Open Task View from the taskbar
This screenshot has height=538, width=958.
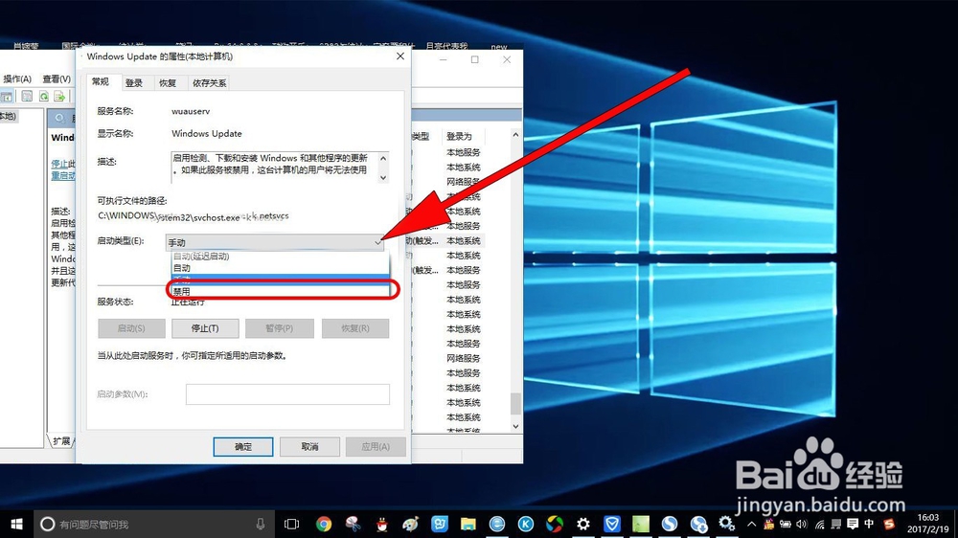[291, 524]
